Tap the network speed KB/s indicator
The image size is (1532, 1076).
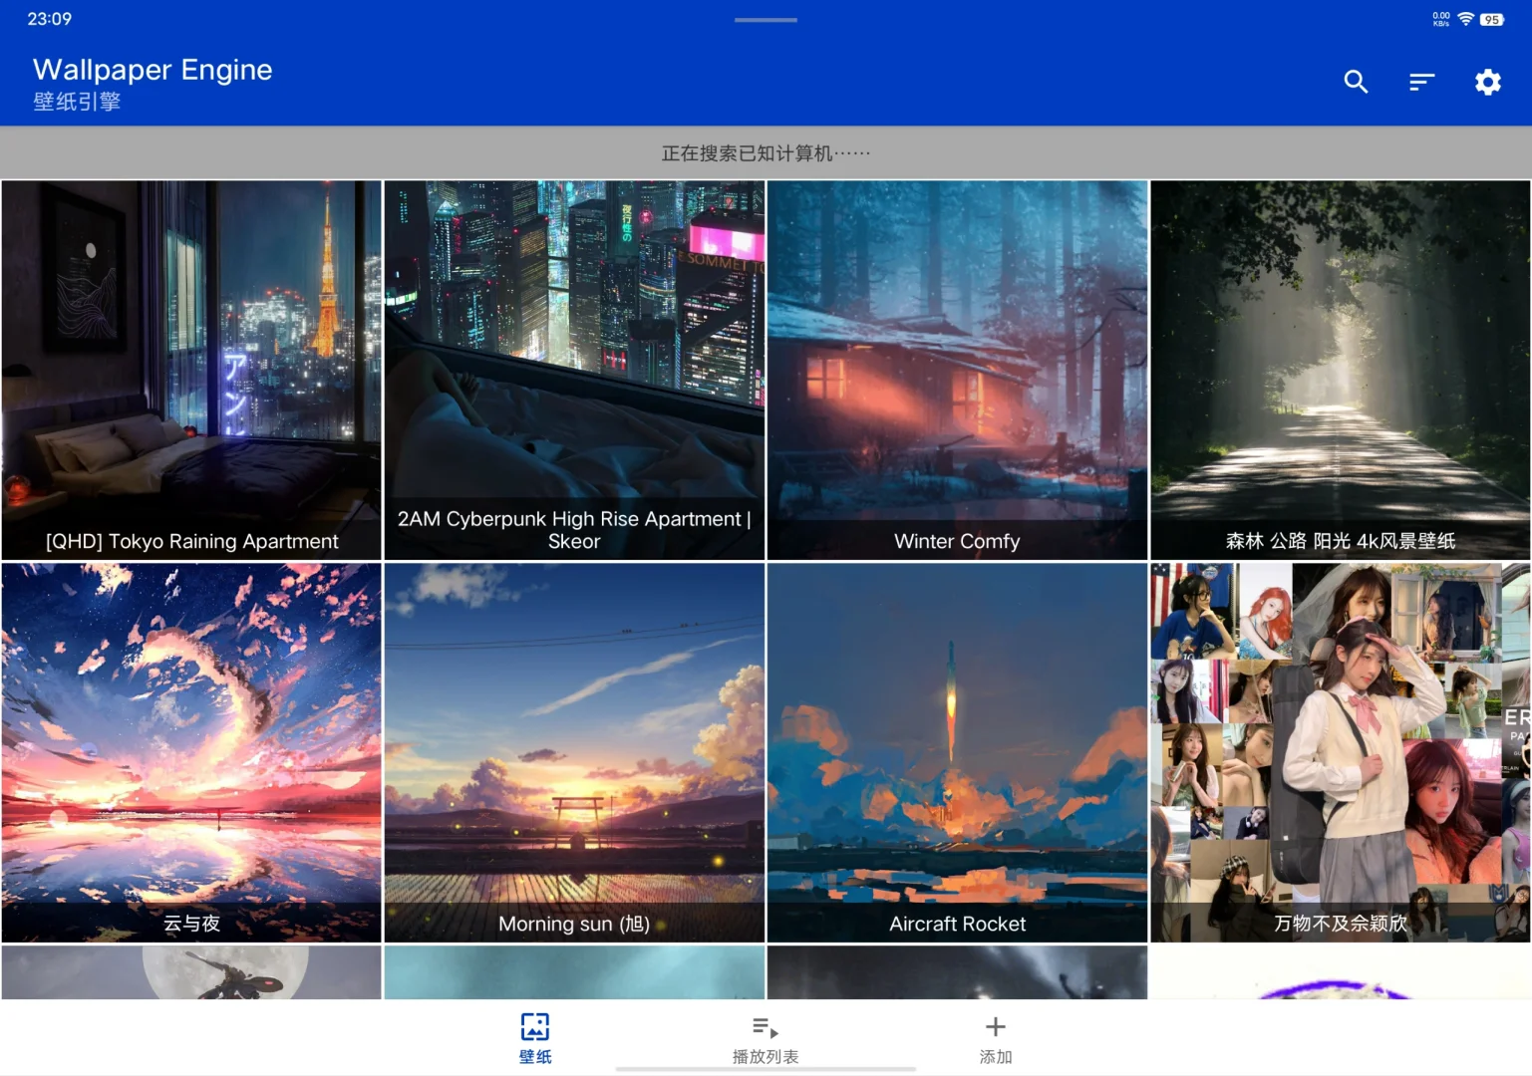coord(1441,19)
